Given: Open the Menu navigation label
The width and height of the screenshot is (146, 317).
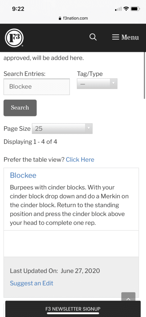Looking at the screenshot, I should [x=130, y=37].
